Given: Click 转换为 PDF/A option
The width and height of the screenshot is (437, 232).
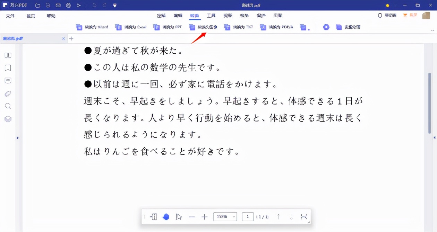Looking at the screenshot, I should [276, 27].
